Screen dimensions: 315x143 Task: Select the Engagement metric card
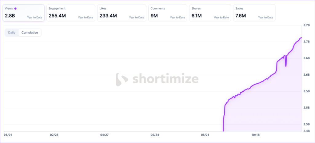tap(71, 13)
